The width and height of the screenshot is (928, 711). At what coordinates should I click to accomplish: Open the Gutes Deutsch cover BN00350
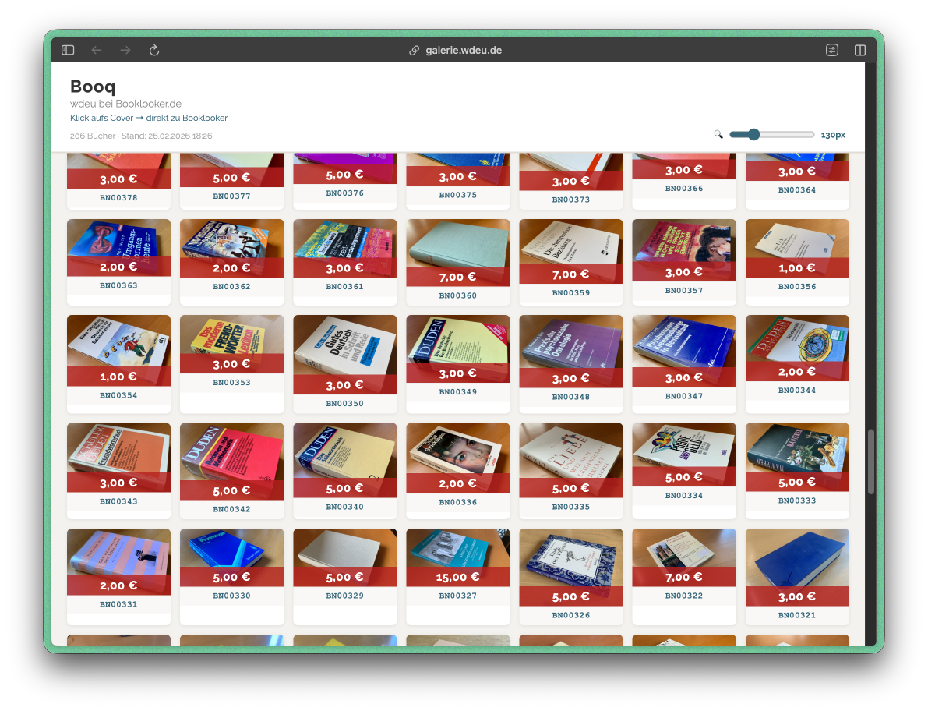[344, 355]
